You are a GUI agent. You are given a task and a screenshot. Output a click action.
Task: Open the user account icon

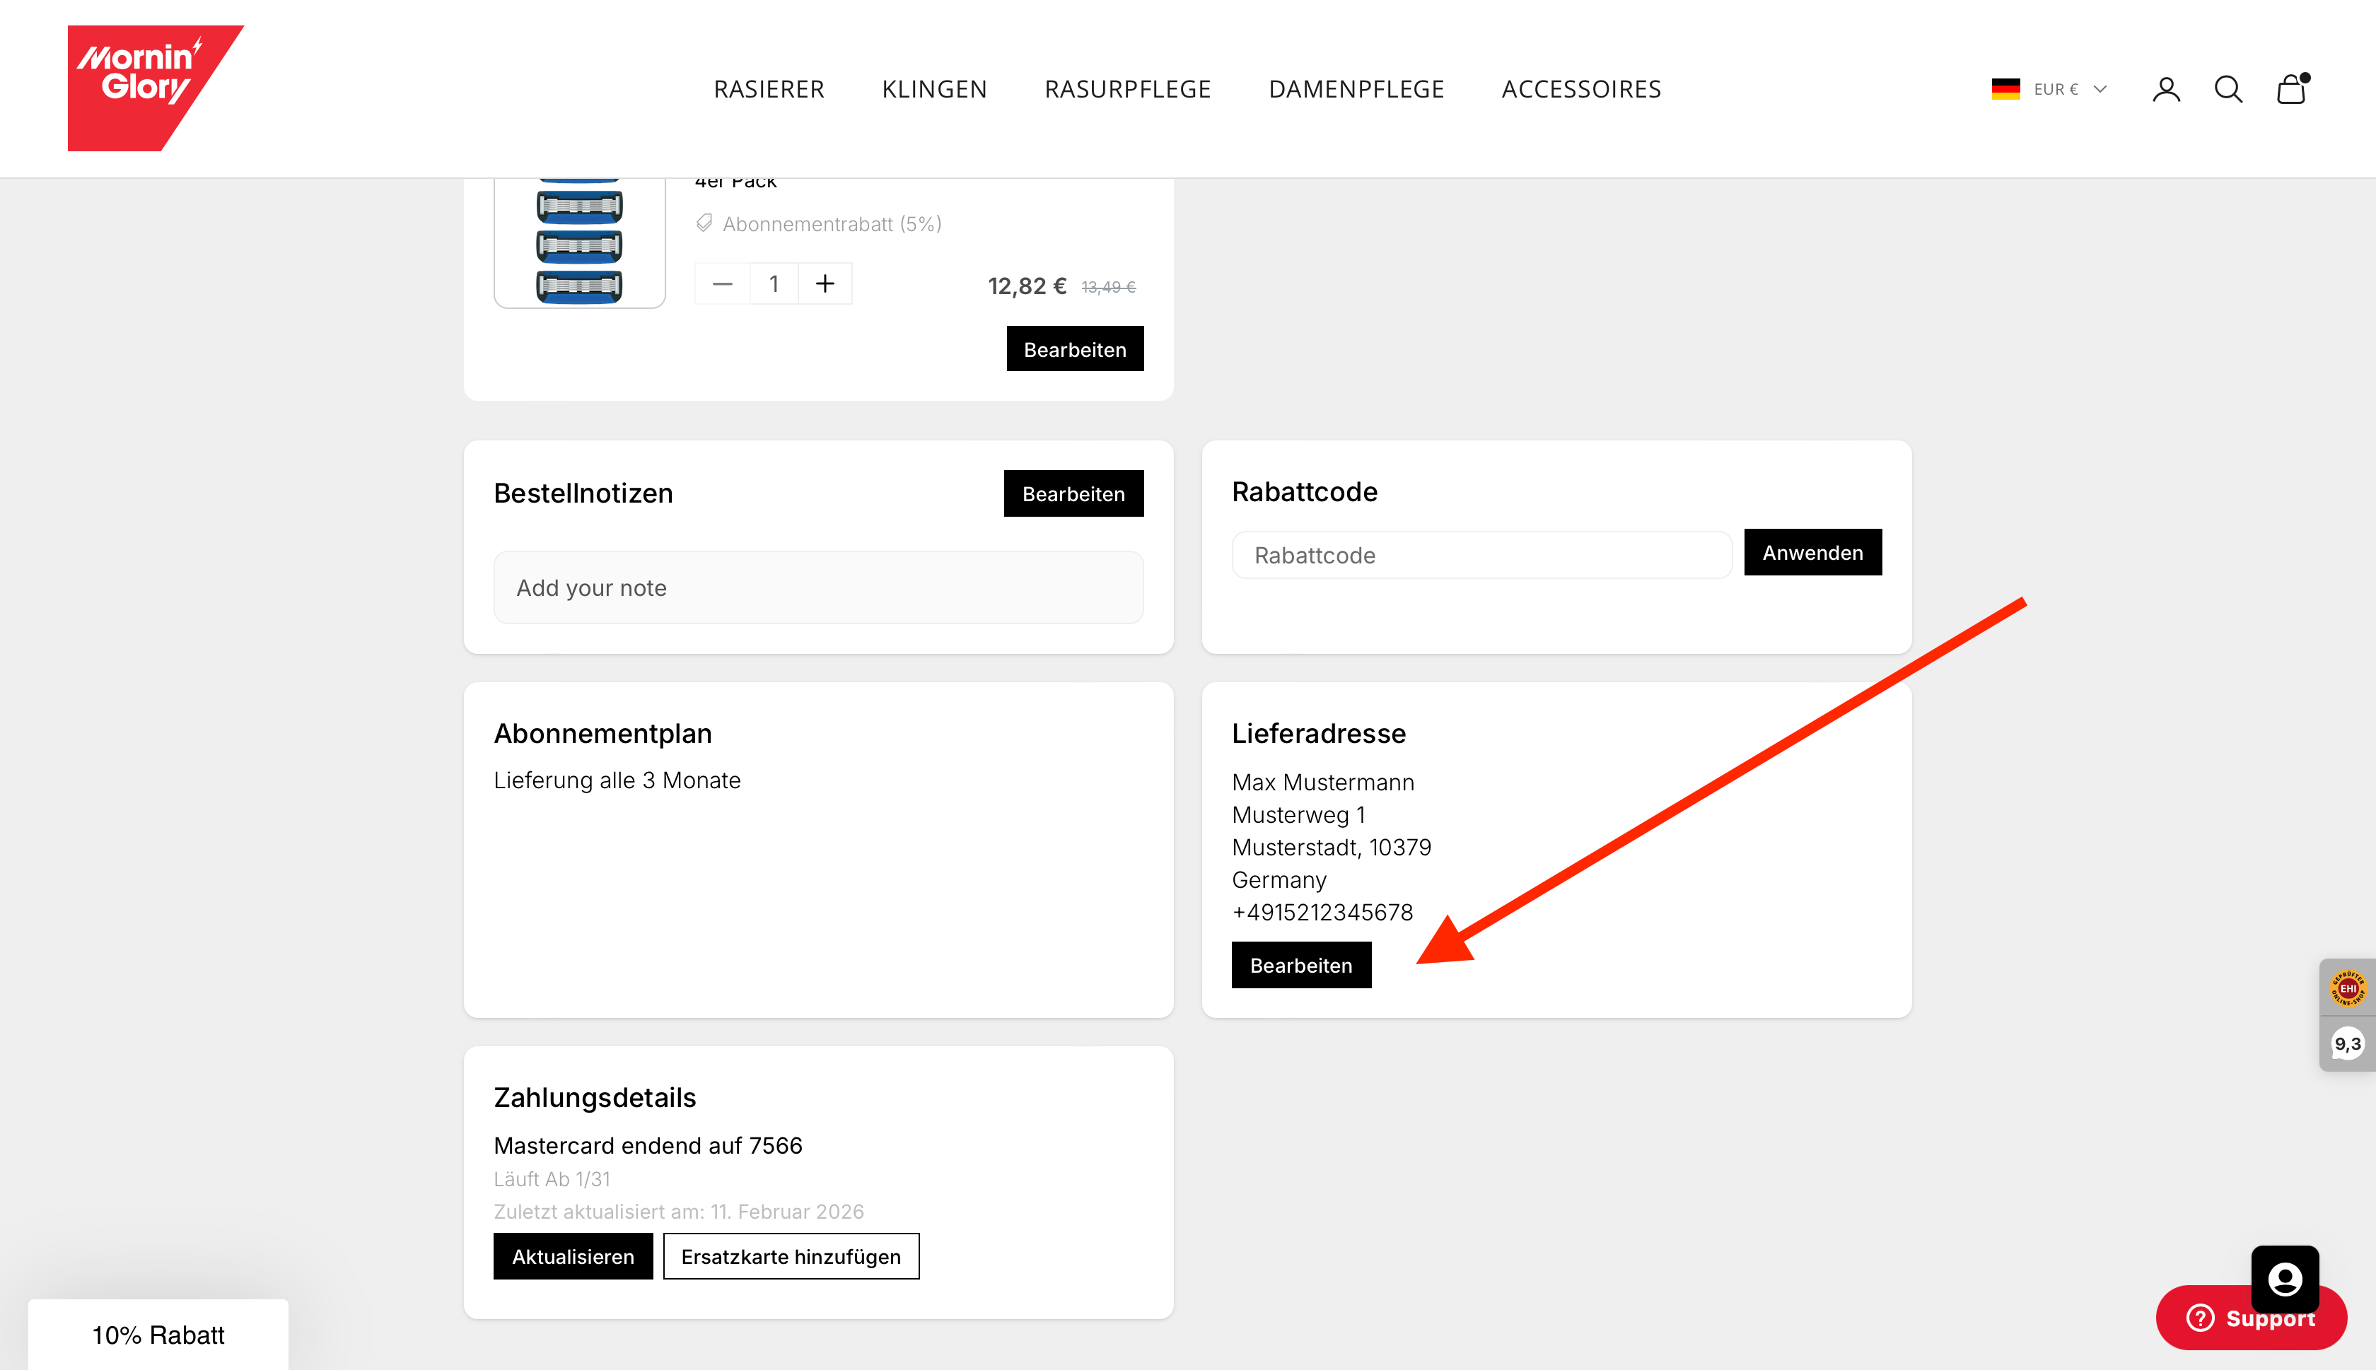point(2165,89)
